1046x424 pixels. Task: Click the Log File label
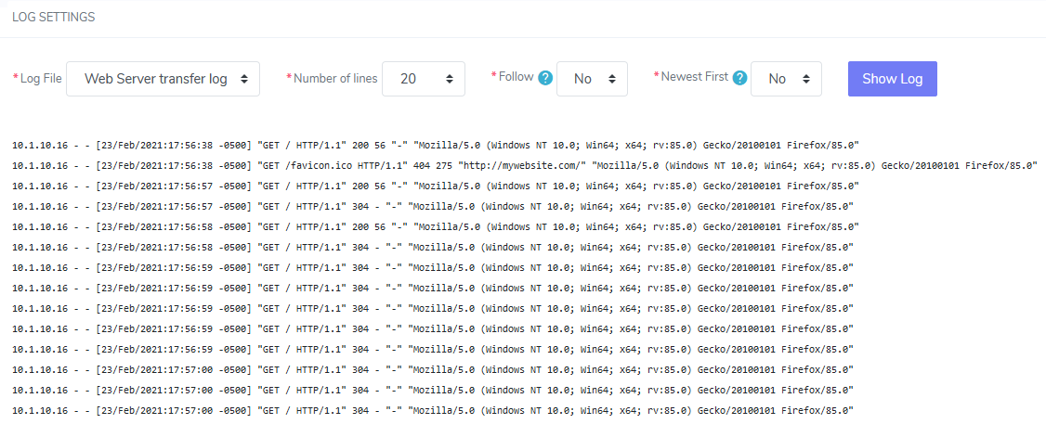pyautogui.click(x=41, y=79)
